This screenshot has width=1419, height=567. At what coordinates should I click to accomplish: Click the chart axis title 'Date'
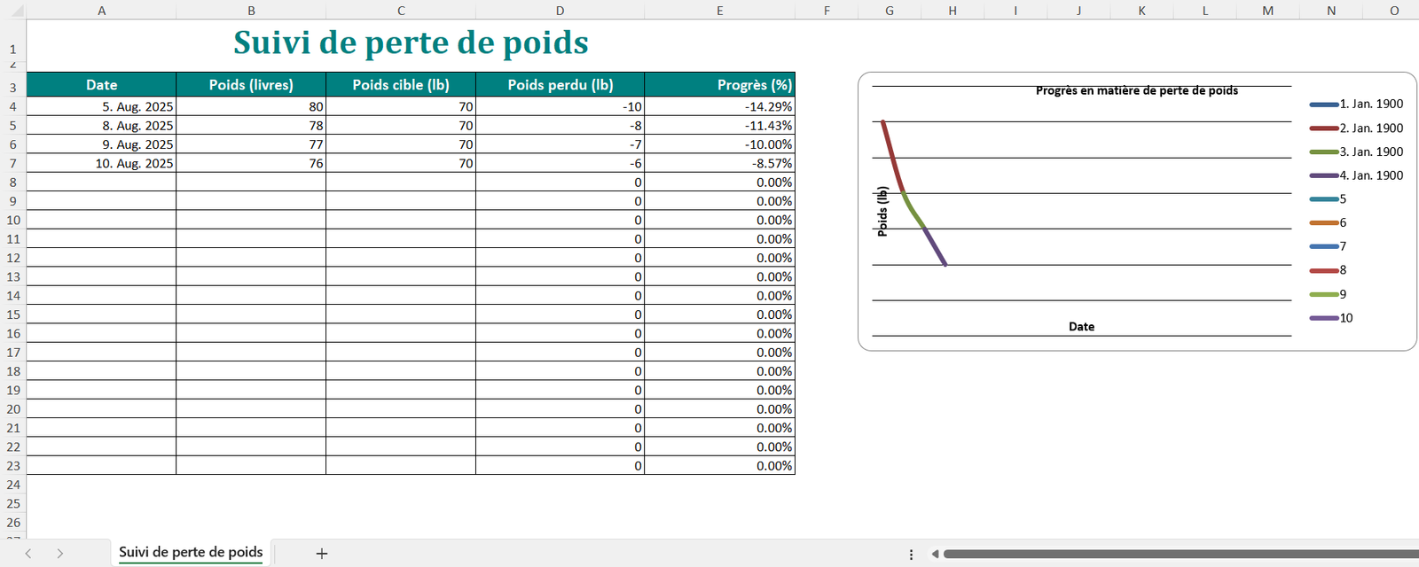[x=1081, y=327]
